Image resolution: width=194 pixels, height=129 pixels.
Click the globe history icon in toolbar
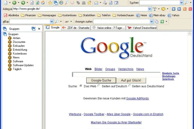point(61,3)
